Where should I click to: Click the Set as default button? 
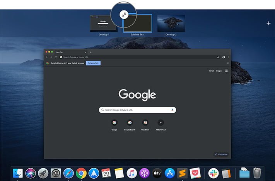[93, 63]
